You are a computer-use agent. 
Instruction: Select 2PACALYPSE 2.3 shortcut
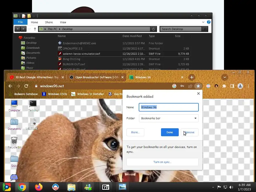pyautogui.click(x=123, y=48)
